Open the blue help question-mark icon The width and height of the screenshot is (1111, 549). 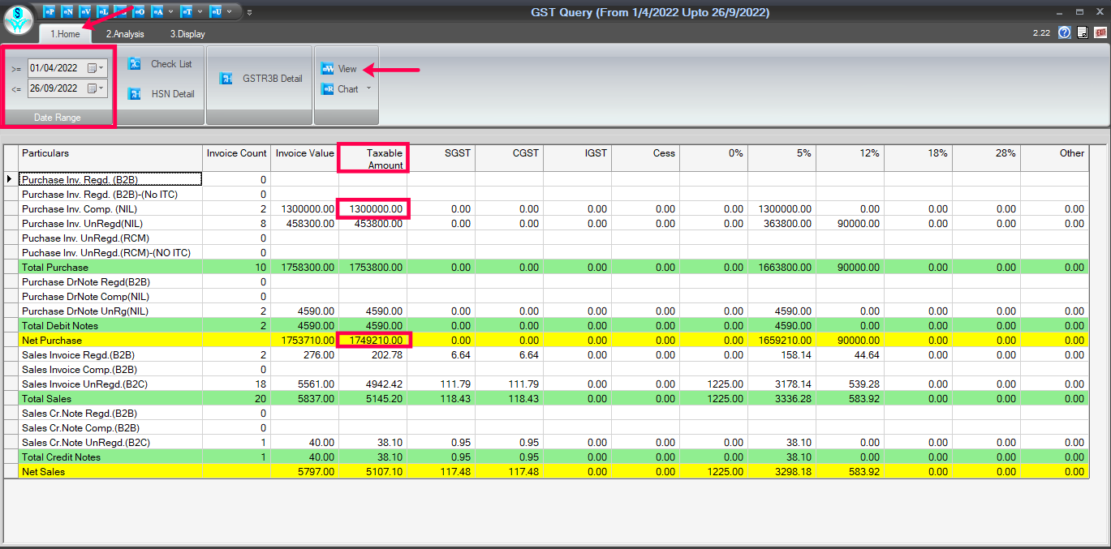click(1065, 32)
